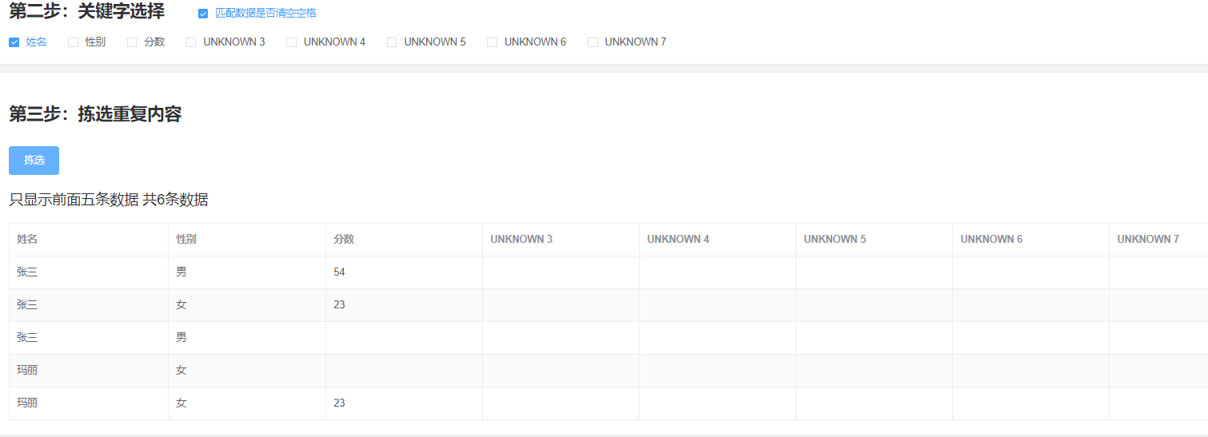The image size is (1208, 437).
Task: Enable the UNKNOWN 4 keyword checkbox
Action: [291, 42]
